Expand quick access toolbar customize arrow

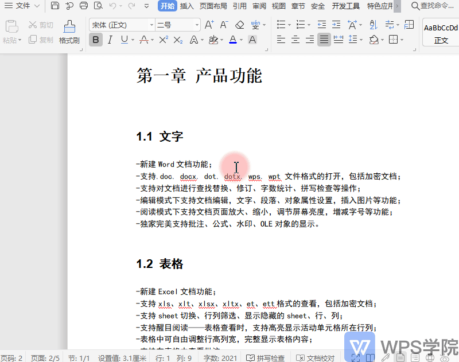pyautogui.click(x=147, y=6)
